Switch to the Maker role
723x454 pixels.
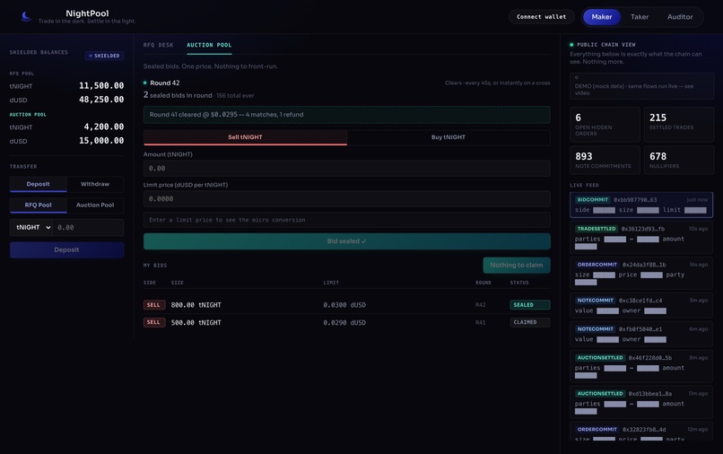point(602,17)
